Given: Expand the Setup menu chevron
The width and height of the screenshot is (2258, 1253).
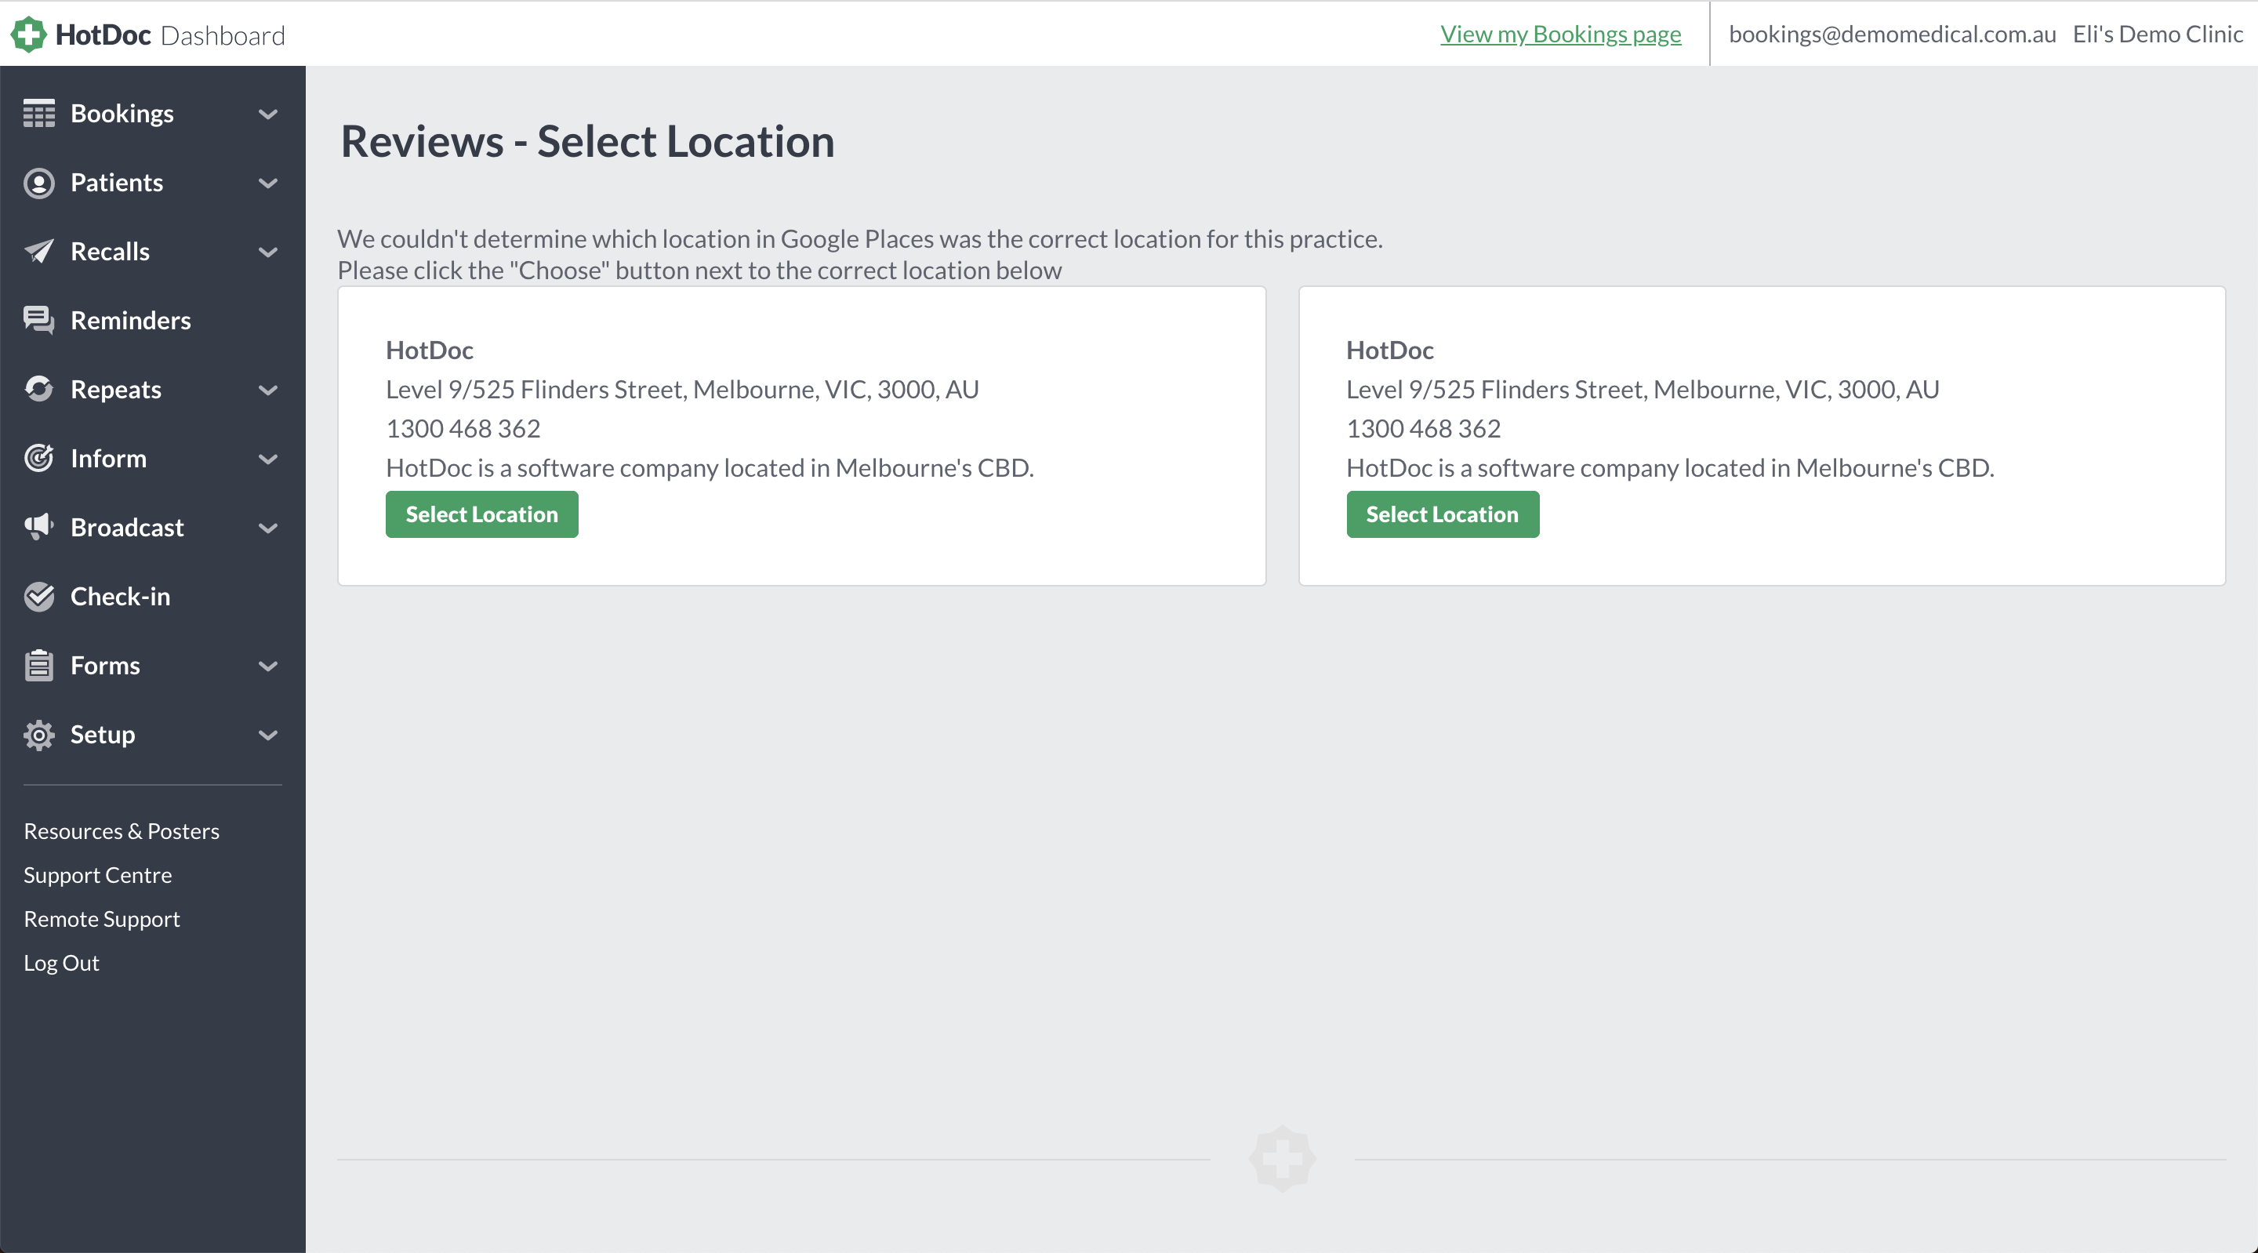Looking at the screenshot, I should tap(268, 735).
